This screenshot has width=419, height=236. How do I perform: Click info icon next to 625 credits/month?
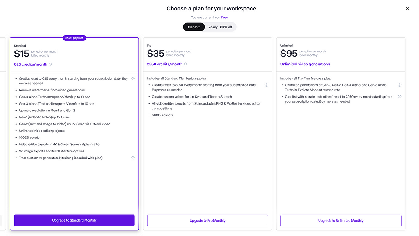pos(50,64)
